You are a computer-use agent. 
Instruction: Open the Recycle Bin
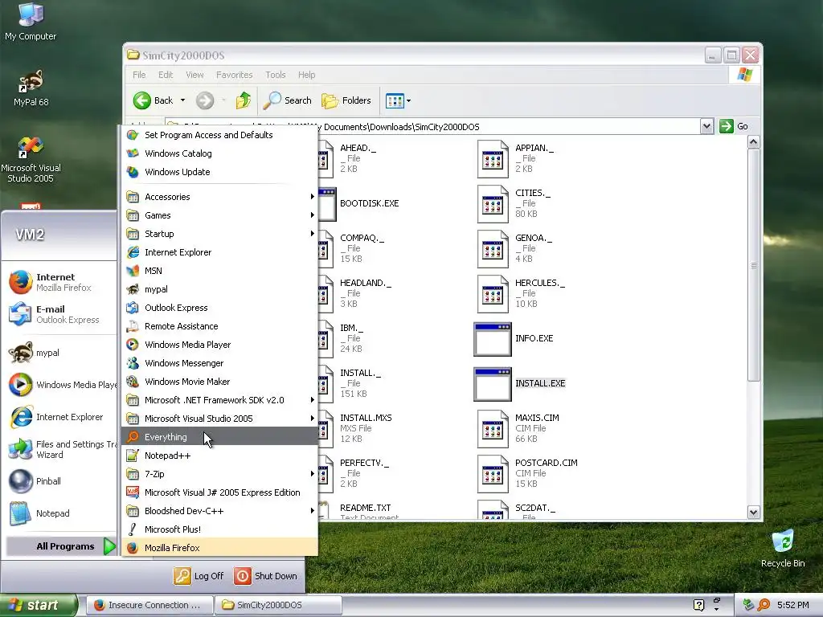[x=783, y=548]
